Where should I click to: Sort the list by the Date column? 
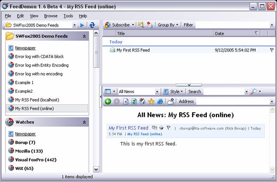(237, 33)
